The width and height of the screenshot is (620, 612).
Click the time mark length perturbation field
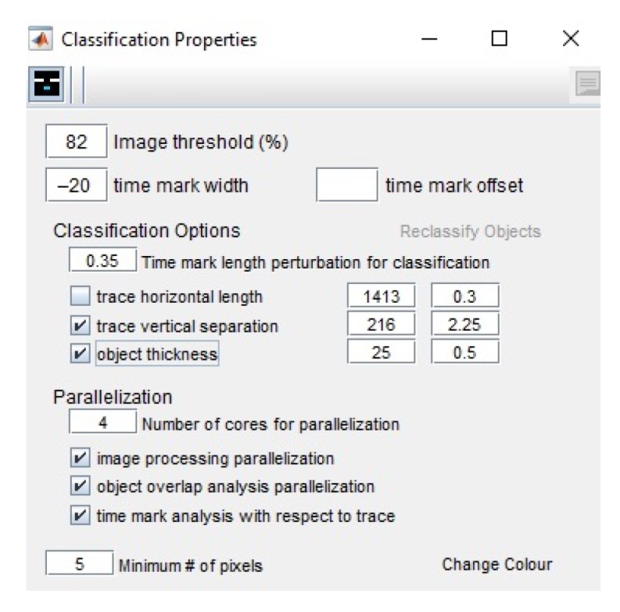click(102, 261)
